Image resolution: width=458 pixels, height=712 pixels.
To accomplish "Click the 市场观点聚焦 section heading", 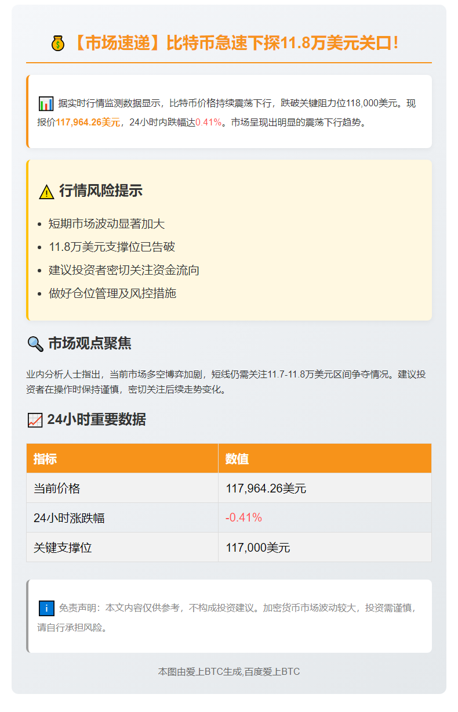I will pyautogui.click(x=90, y=343).
